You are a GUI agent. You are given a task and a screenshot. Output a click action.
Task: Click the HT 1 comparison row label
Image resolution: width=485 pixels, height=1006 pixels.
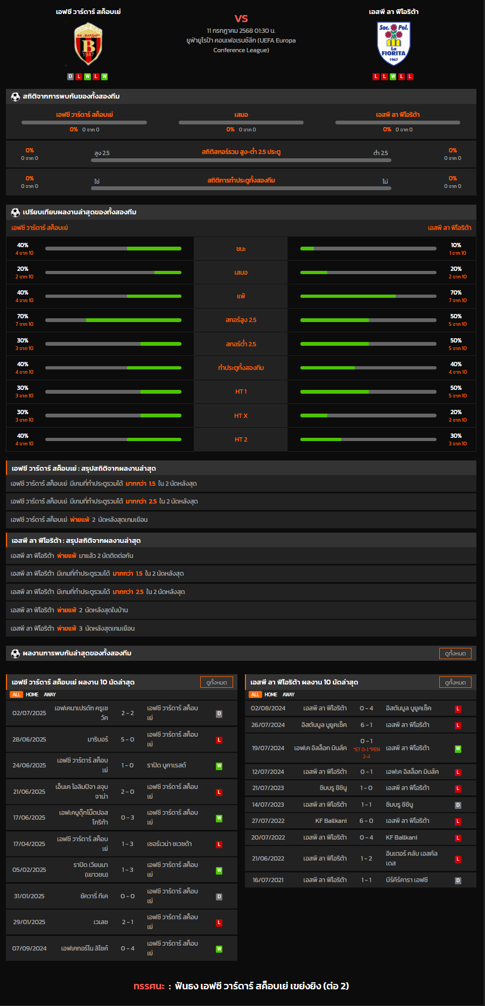(x=241, y=392)
